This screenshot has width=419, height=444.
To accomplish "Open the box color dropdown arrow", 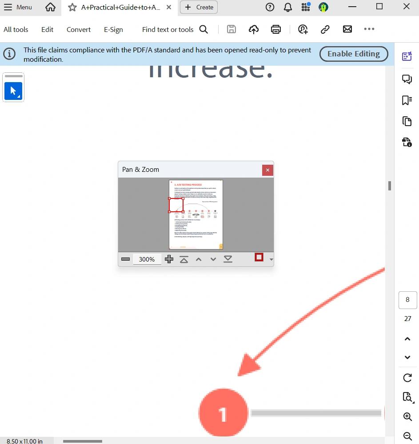I will (x=271, y=259).
